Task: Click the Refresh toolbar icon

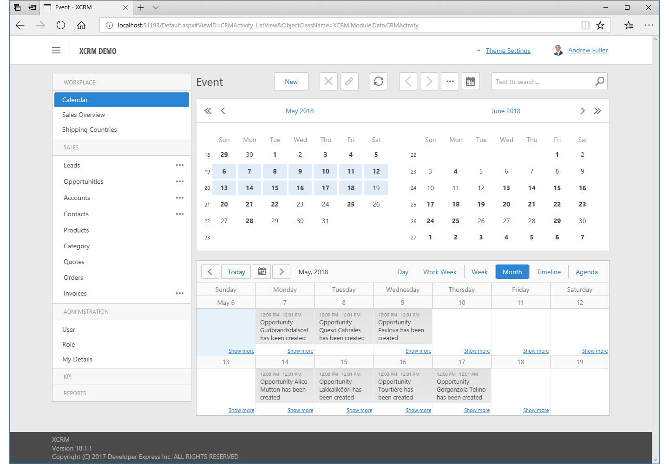Action: [x=379, y=82]
